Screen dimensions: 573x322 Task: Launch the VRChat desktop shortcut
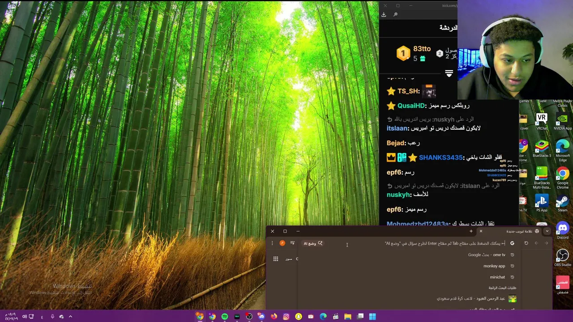[542, 121]
